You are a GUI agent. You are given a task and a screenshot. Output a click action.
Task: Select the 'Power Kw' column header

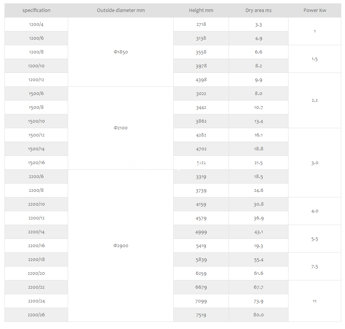(315, 10)
